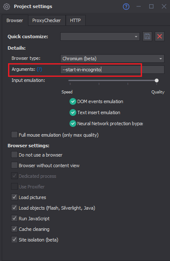Click the Arguments help (?) link
This screenshot has width=170, height=261.
point(39,69)
